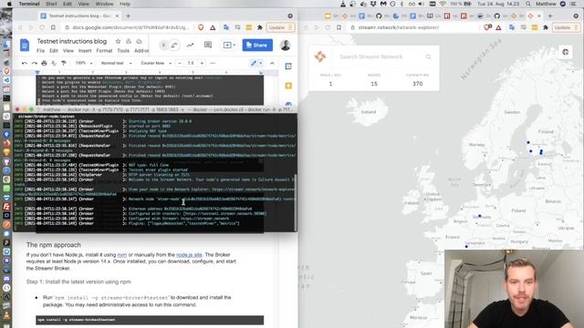The width and height of the screenshot is (584, 328).
Task: Open the Courier New font dropdown
Action: tap(156, 63)
